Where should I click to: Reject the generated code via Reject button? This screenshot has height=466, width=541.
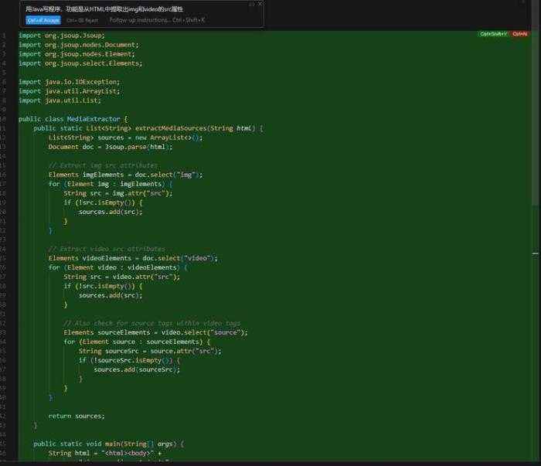(x=83, y=20)
